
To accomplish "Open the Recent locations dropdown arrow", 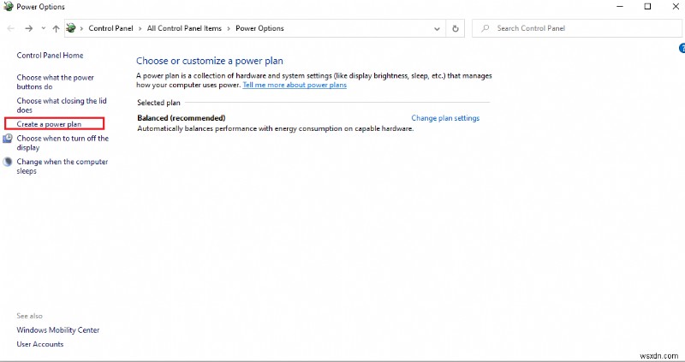I will [43, 28].
